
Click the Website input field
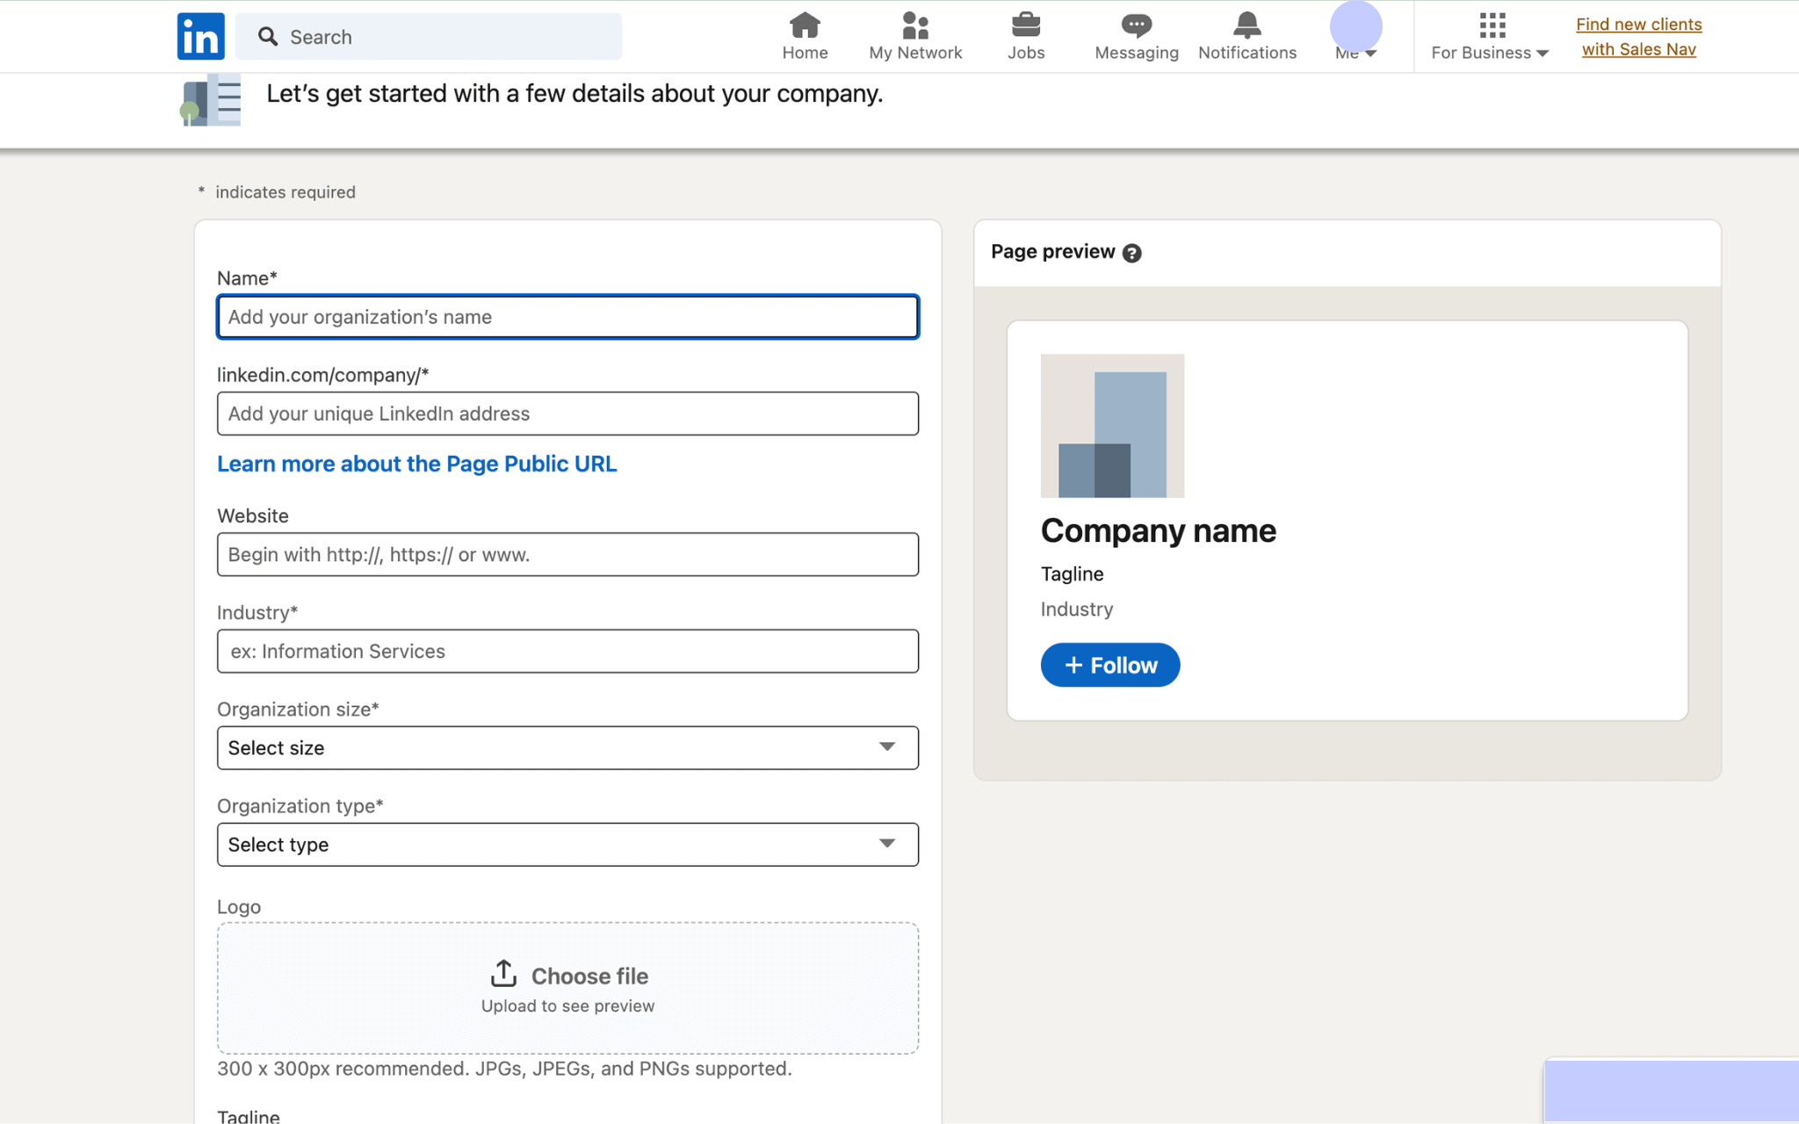pyautogui.click(x=567, y=554)
